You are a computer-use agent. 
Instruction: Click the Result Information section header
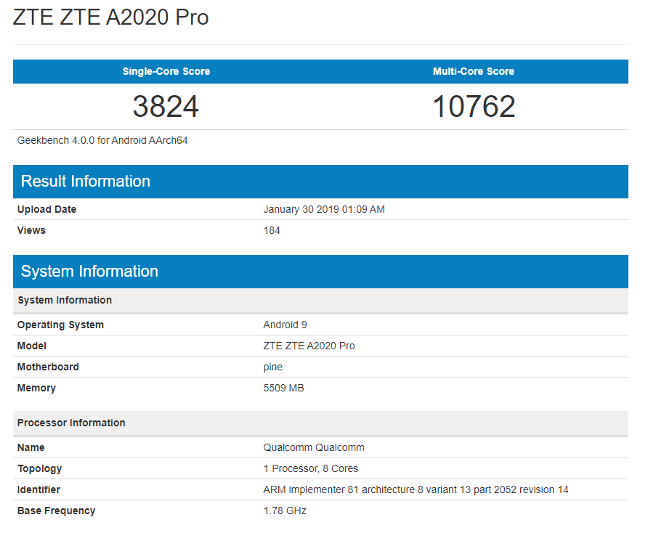(86, 182)
